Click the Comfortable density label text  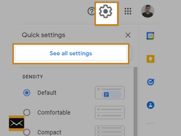click(x=54, y=112)
